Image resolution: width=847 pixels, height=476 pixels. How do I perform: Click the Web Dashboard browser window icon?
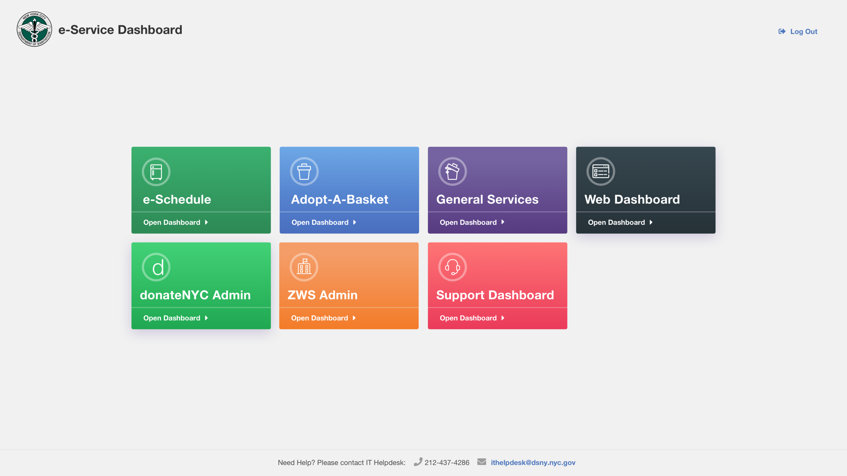point(600,171)
